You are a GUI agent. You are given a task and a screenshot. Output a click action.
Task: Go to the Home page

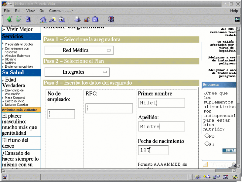[43, 19]
